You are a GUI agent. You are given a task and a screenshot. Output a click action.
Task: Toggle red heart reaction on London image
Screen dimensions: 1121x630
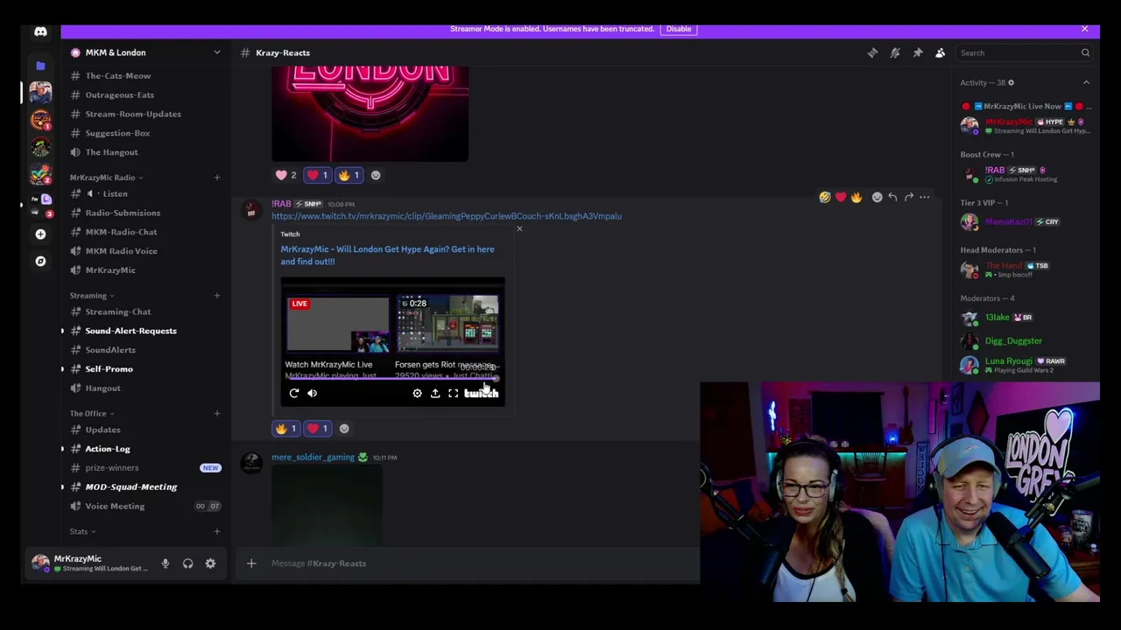(318, 175)
